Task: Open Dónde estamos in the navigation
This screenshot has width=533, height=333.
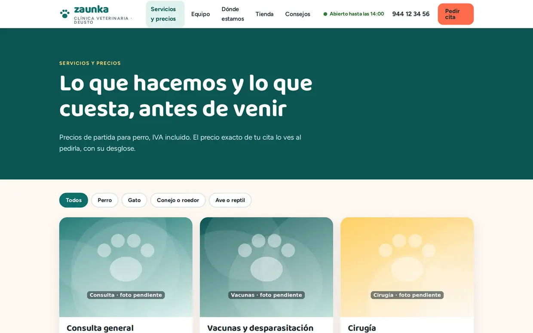Action: tap(233, 14)
